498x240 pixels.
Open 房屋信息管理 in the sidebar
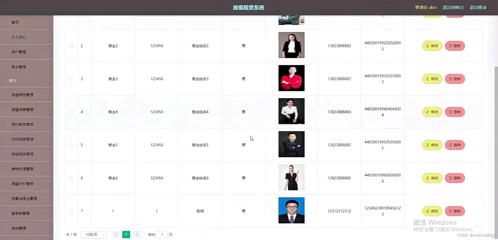click(x=27, y=110)
